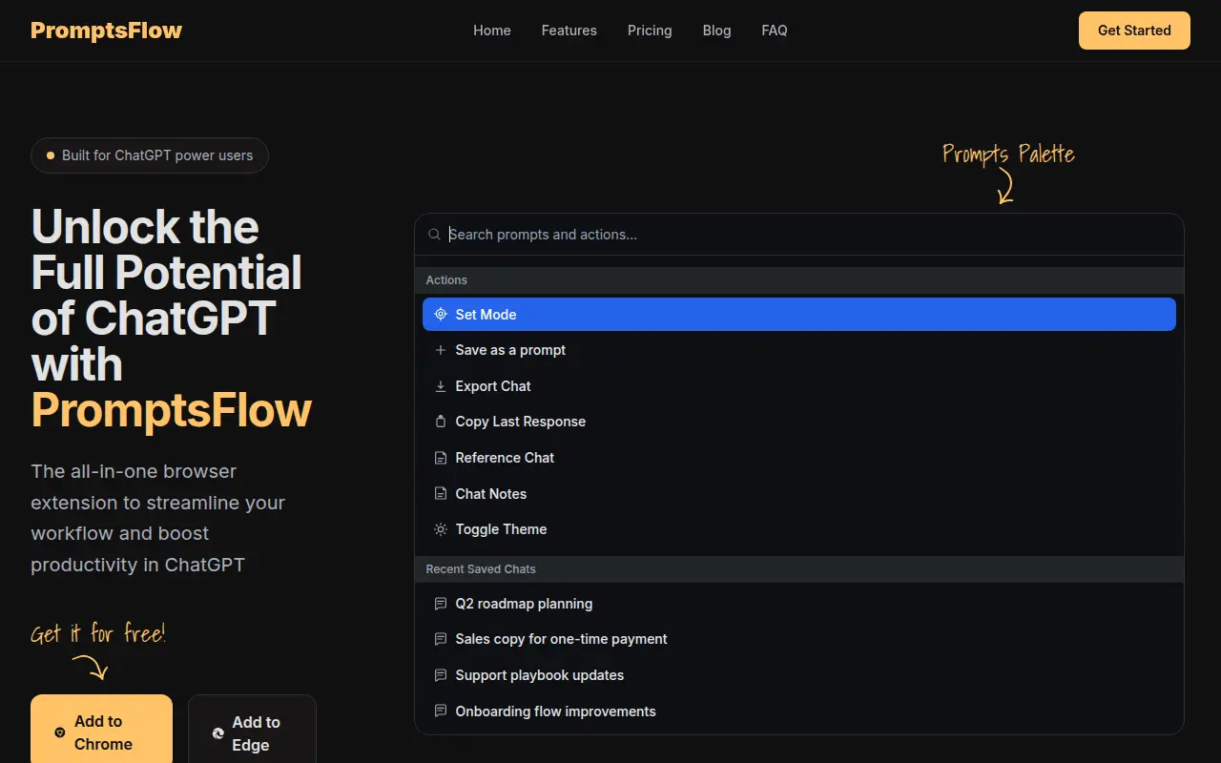Click the plus icon beside Save as a prompt
Screen dimensions: 1221x763
pos(441,350)
